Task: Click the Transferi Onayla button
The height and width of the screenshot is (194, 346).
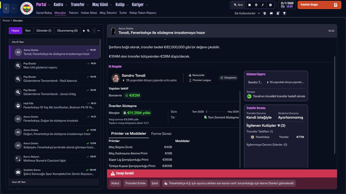Action: pos(319,5)
